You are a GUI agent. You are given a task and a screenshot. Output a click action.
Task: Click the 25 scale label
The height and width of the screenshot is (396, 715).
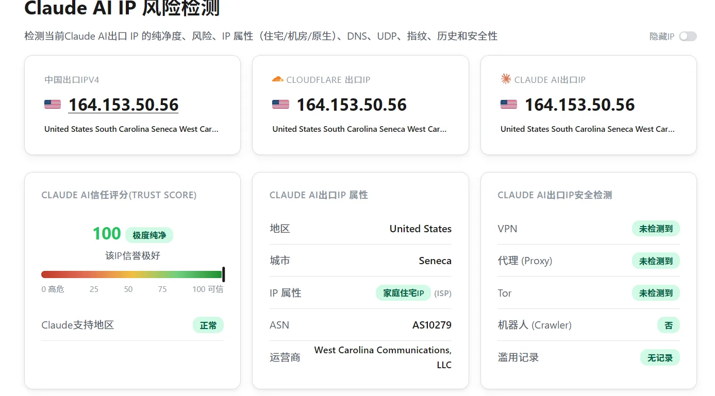(x=94, y=289)
